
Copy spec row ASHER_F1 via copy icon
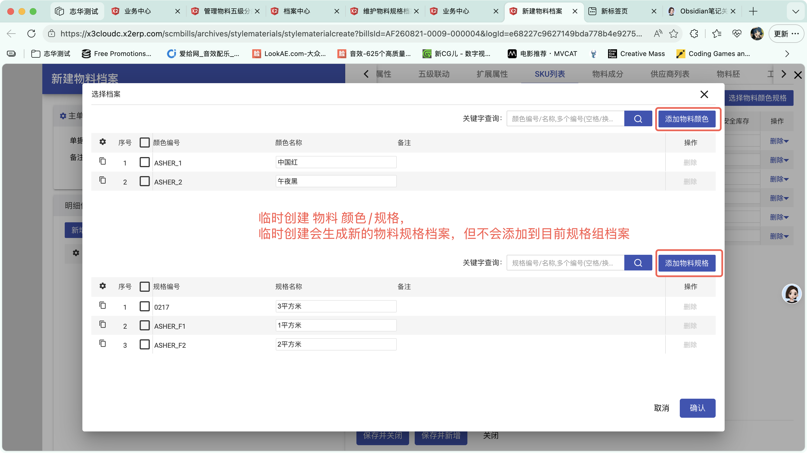(103, 324)
